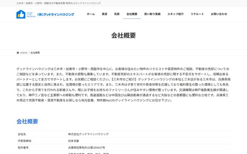Click the 株式会社グッドラインハウジング table value

click(x=88, y=134)
